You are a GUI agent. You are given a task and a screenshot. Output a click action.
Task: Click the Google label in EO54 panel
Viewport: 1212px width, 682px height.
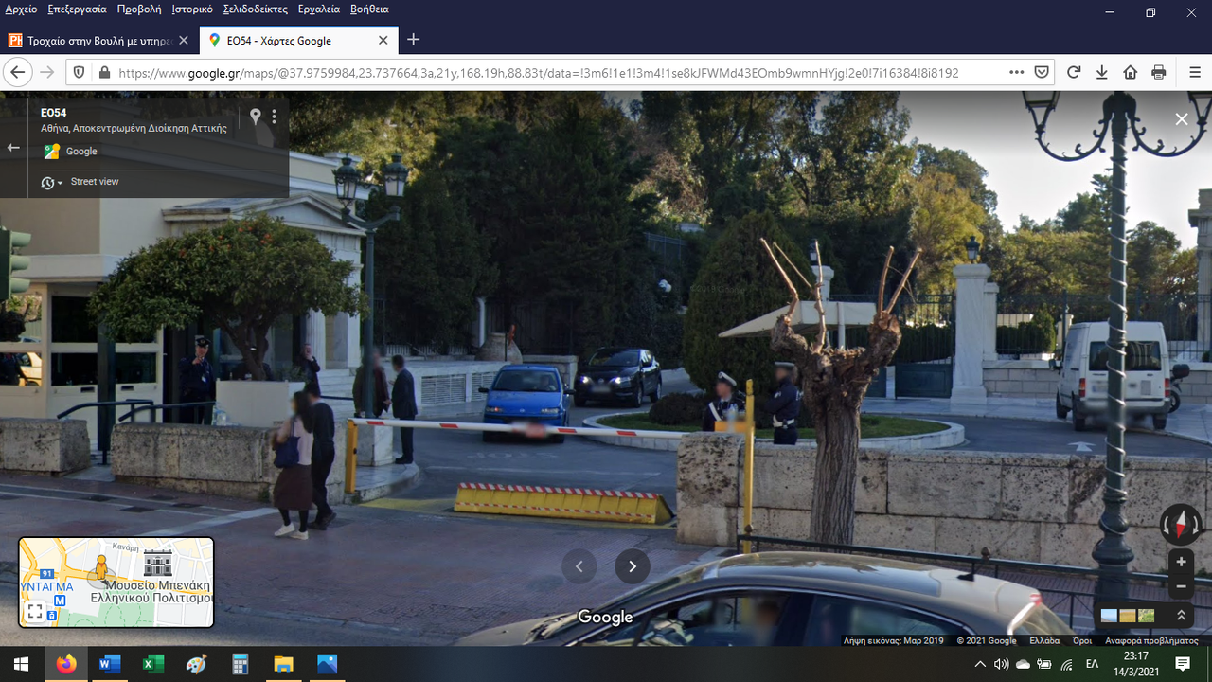click(x=81, y=152)
